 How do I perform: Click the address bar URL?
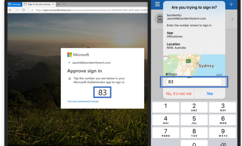(x=91, y=10)
